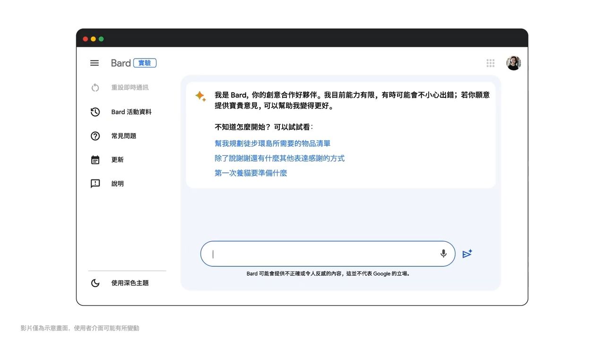This screenshot has height=340, width=605.
Task: Click the Bard sparkle icon in message
Action: point(200,96)
